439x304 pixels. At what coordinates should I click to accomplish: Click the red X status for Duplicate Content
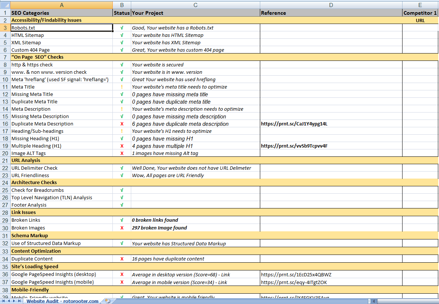coord(122,259)
